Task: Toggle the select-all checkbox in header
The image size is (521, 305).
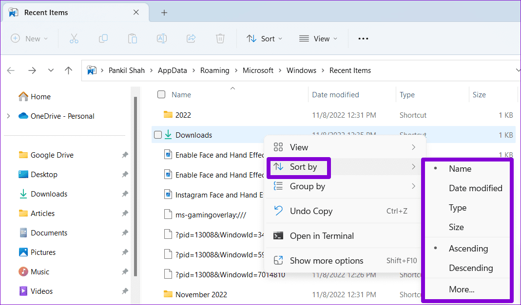Action: tap(161, 94)
